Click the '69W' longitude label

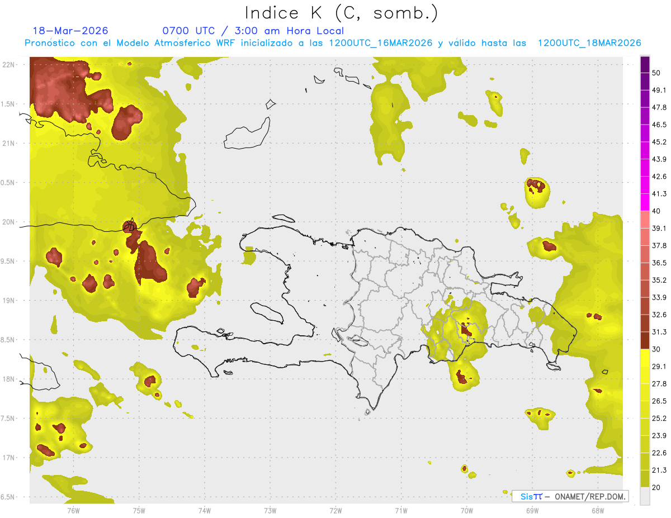coord(532,510)
